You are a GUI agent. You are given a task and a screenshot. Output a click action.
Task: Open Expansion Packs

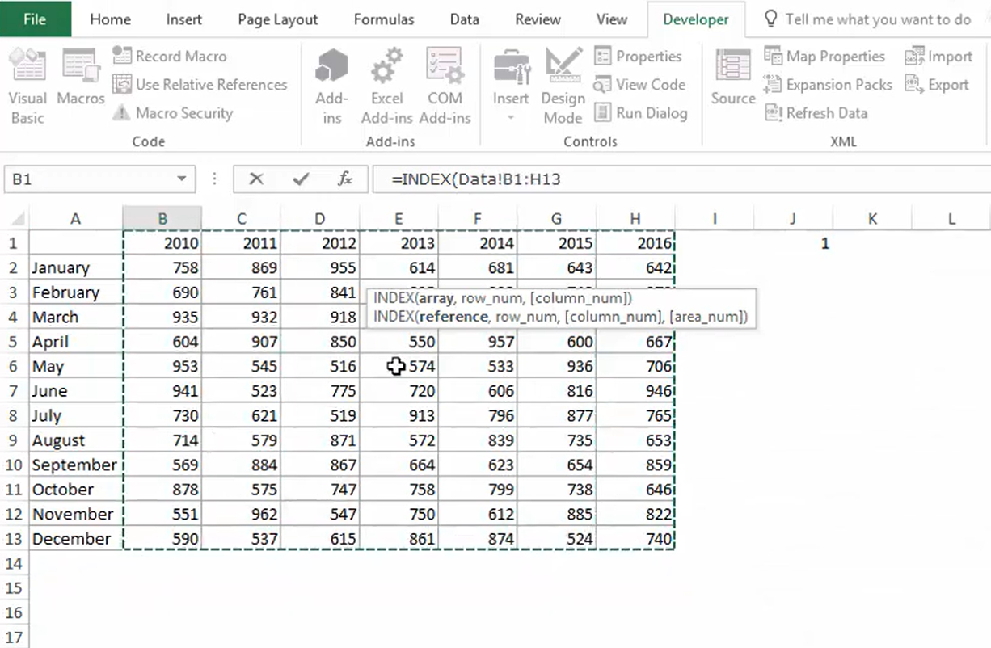(x=828, y=84)
